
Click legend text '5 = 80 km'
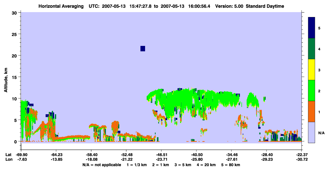[x=230, y=165]
